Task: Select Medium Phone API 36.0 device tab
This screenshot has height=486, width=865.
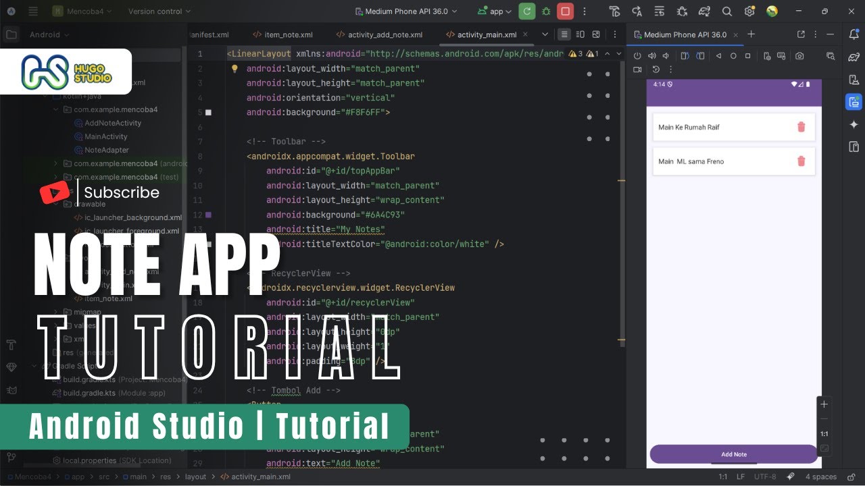Action: pos(685,34)
